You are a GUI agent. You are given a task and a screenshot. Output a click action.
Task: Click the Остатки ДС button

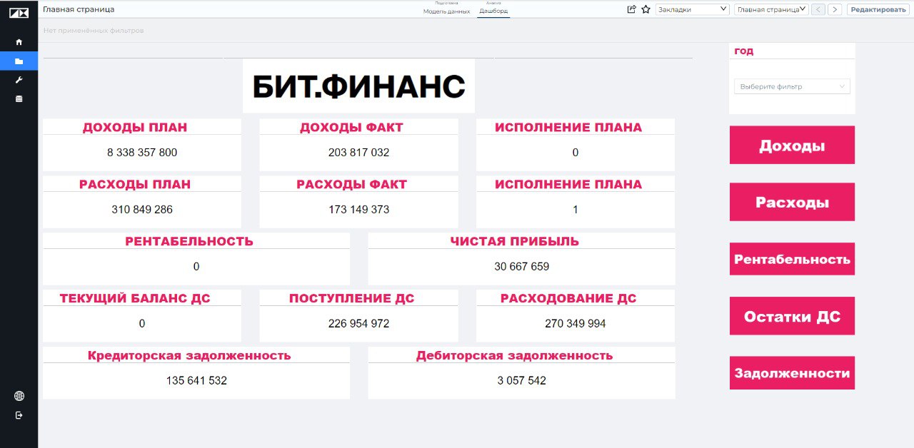click(x=792, y=316)
